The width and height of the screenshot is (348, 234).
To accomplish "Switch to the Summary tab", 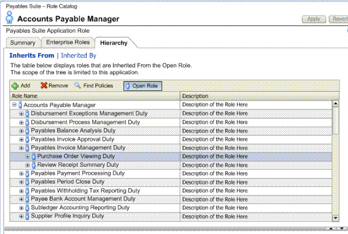I will click(x=23, y=42).
